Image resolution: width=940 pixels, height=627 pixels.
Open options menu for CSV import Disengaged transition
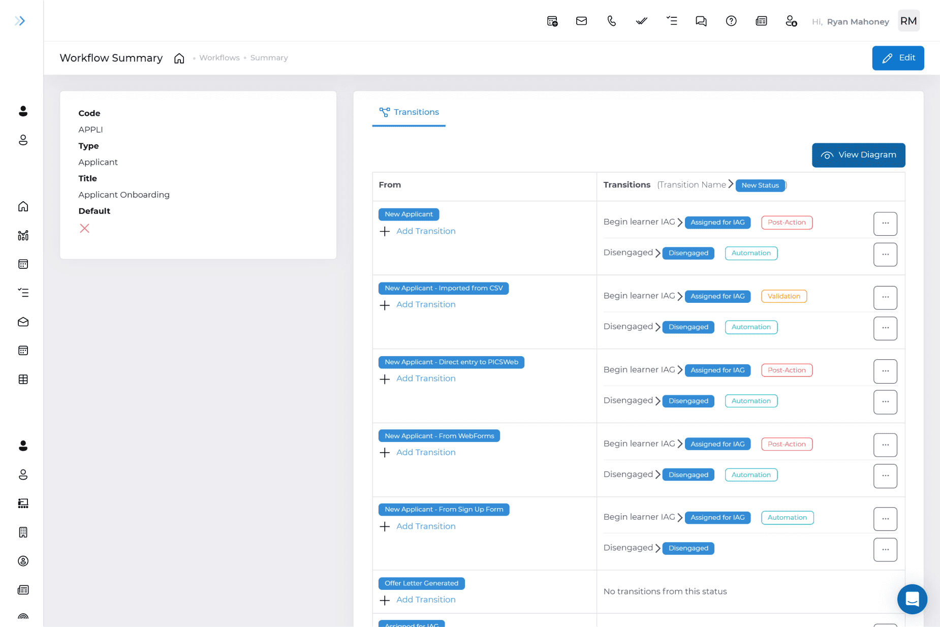click(885, 328)
